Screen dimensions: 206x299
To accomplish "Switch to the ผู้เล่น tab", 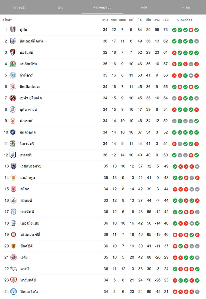I will (186, 7).
